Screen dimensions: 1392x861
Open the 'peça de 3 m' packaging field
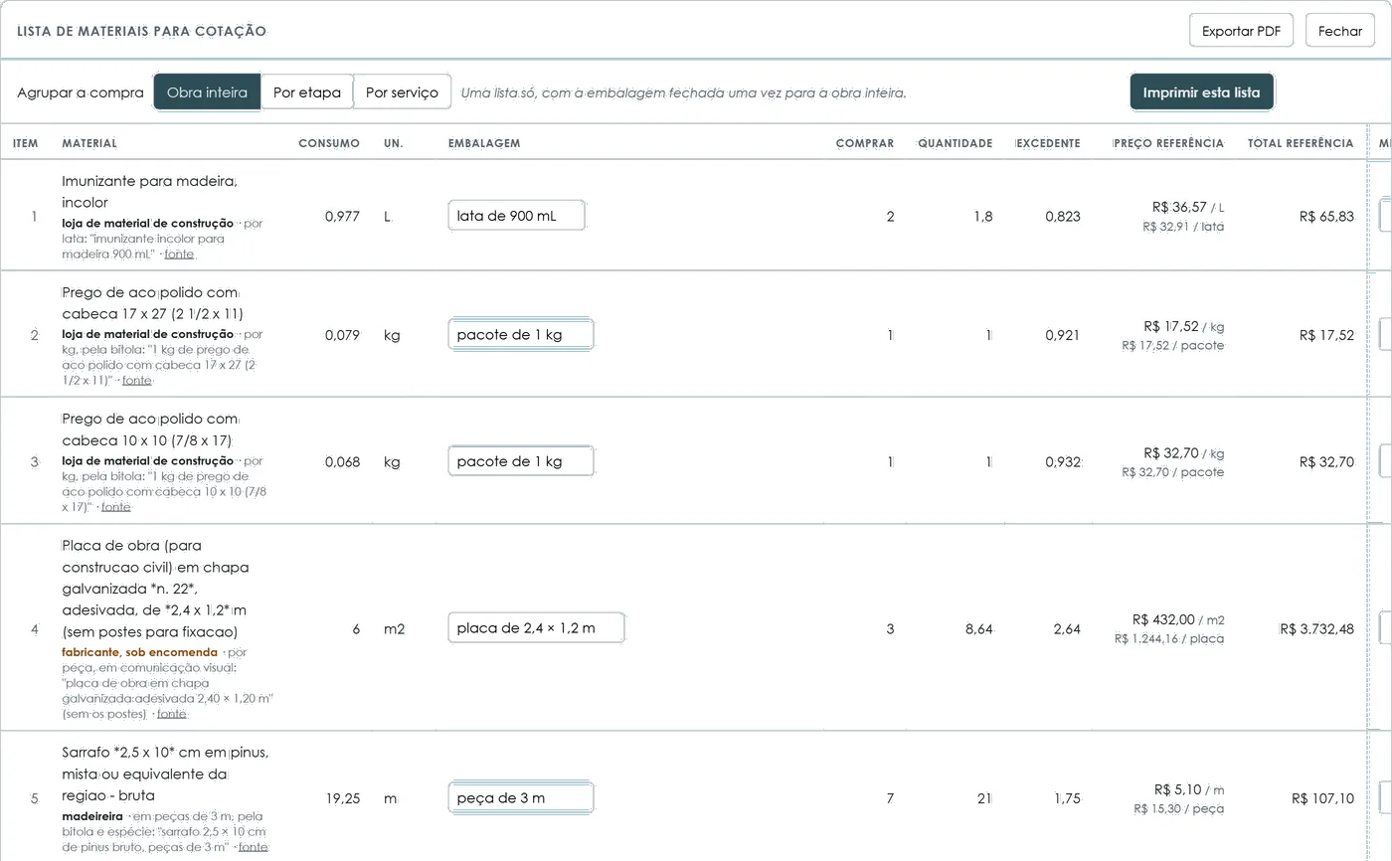point(521,797)
